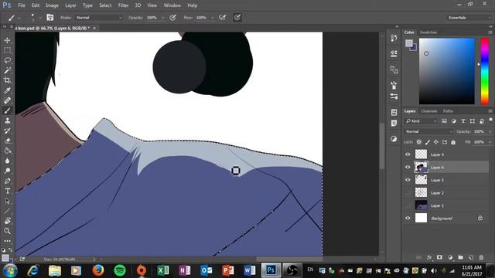Image resolution: width=495 pixels, height=278 pixels.
Task: Hide Layer 6 visibility eye
Action: tap(408, 167)
